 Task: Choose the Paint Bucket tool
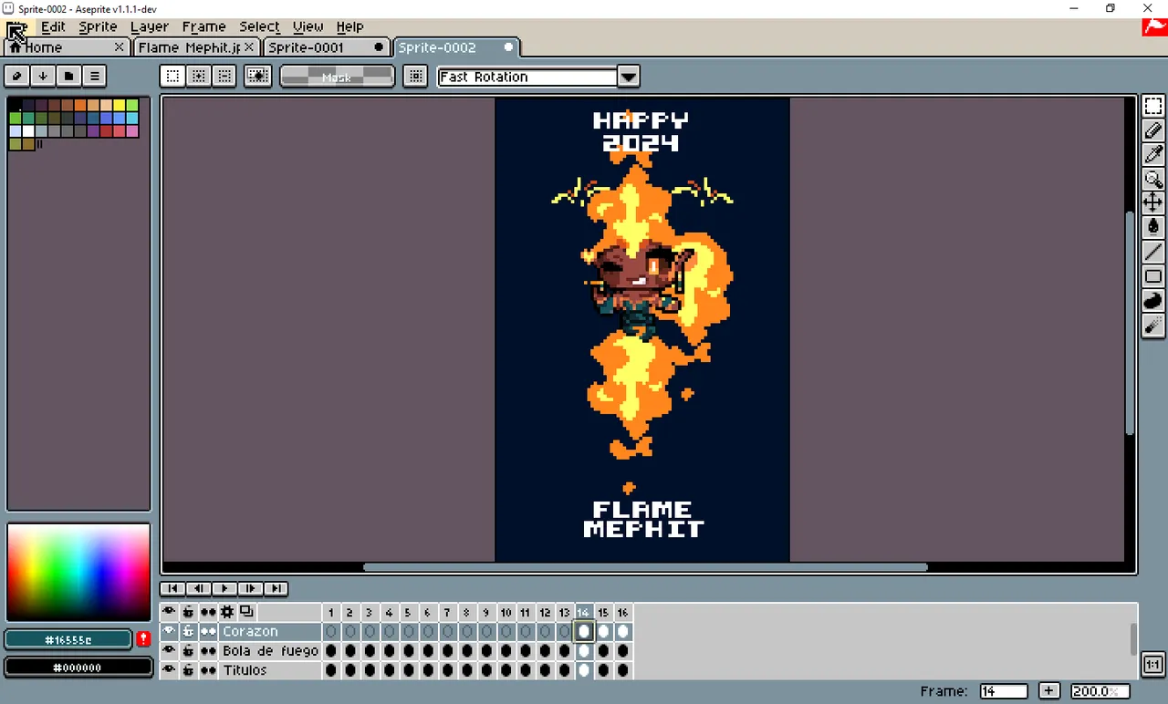click(x=1153, y=227)
